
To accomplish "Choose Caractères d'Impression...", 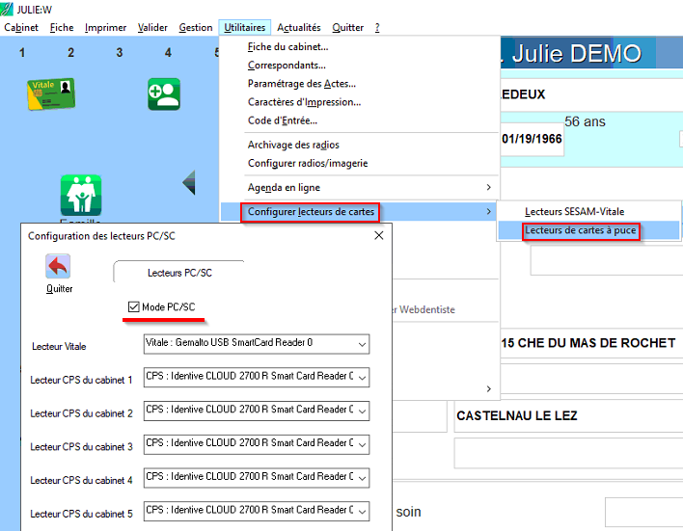I will (304, 102).
